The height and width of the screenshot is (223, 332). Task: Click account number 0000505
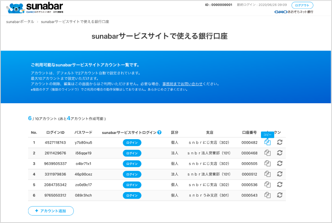(249, 164)
